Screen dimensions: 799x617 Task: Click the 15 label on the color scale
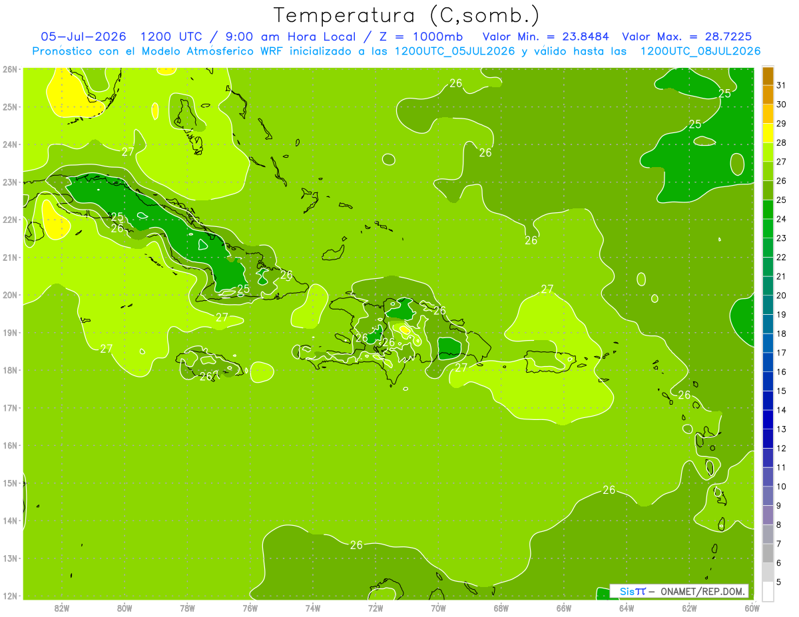(781, 391)
